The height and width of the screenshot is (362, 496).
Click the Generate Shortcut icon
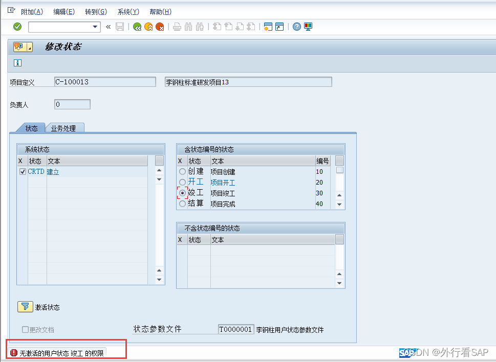click(x=279, y=27)
